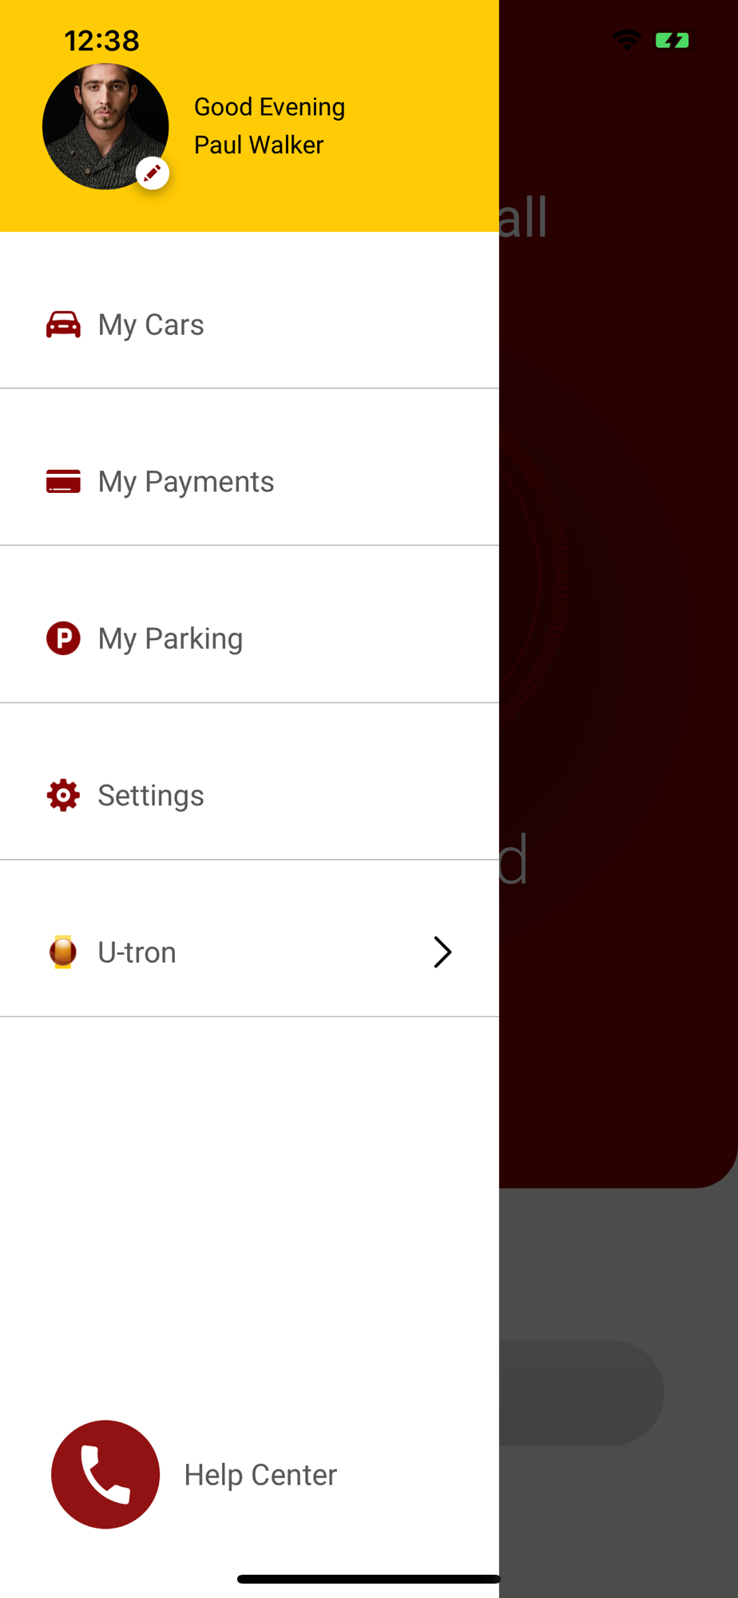Tap the red car icon
The image size is (738, 1598).
click(63, 324)
